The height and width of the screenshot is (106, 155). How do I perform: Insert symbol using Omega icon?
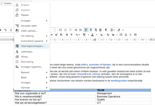[x=126, y=35]
